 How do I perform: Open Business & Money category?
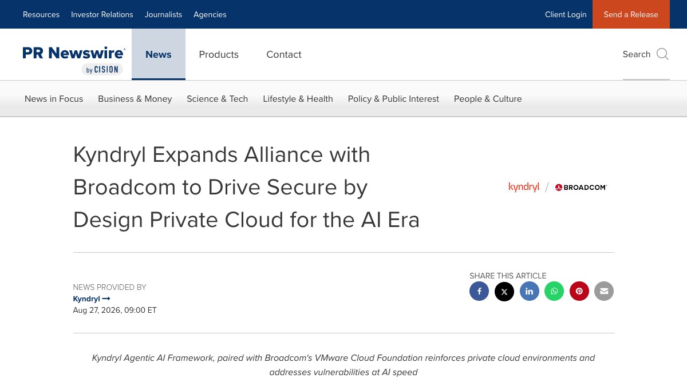(x=135, y=99)
